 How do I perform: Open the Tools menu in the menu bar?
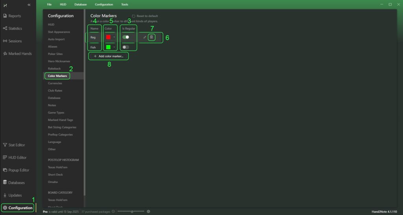coord(124,4)
